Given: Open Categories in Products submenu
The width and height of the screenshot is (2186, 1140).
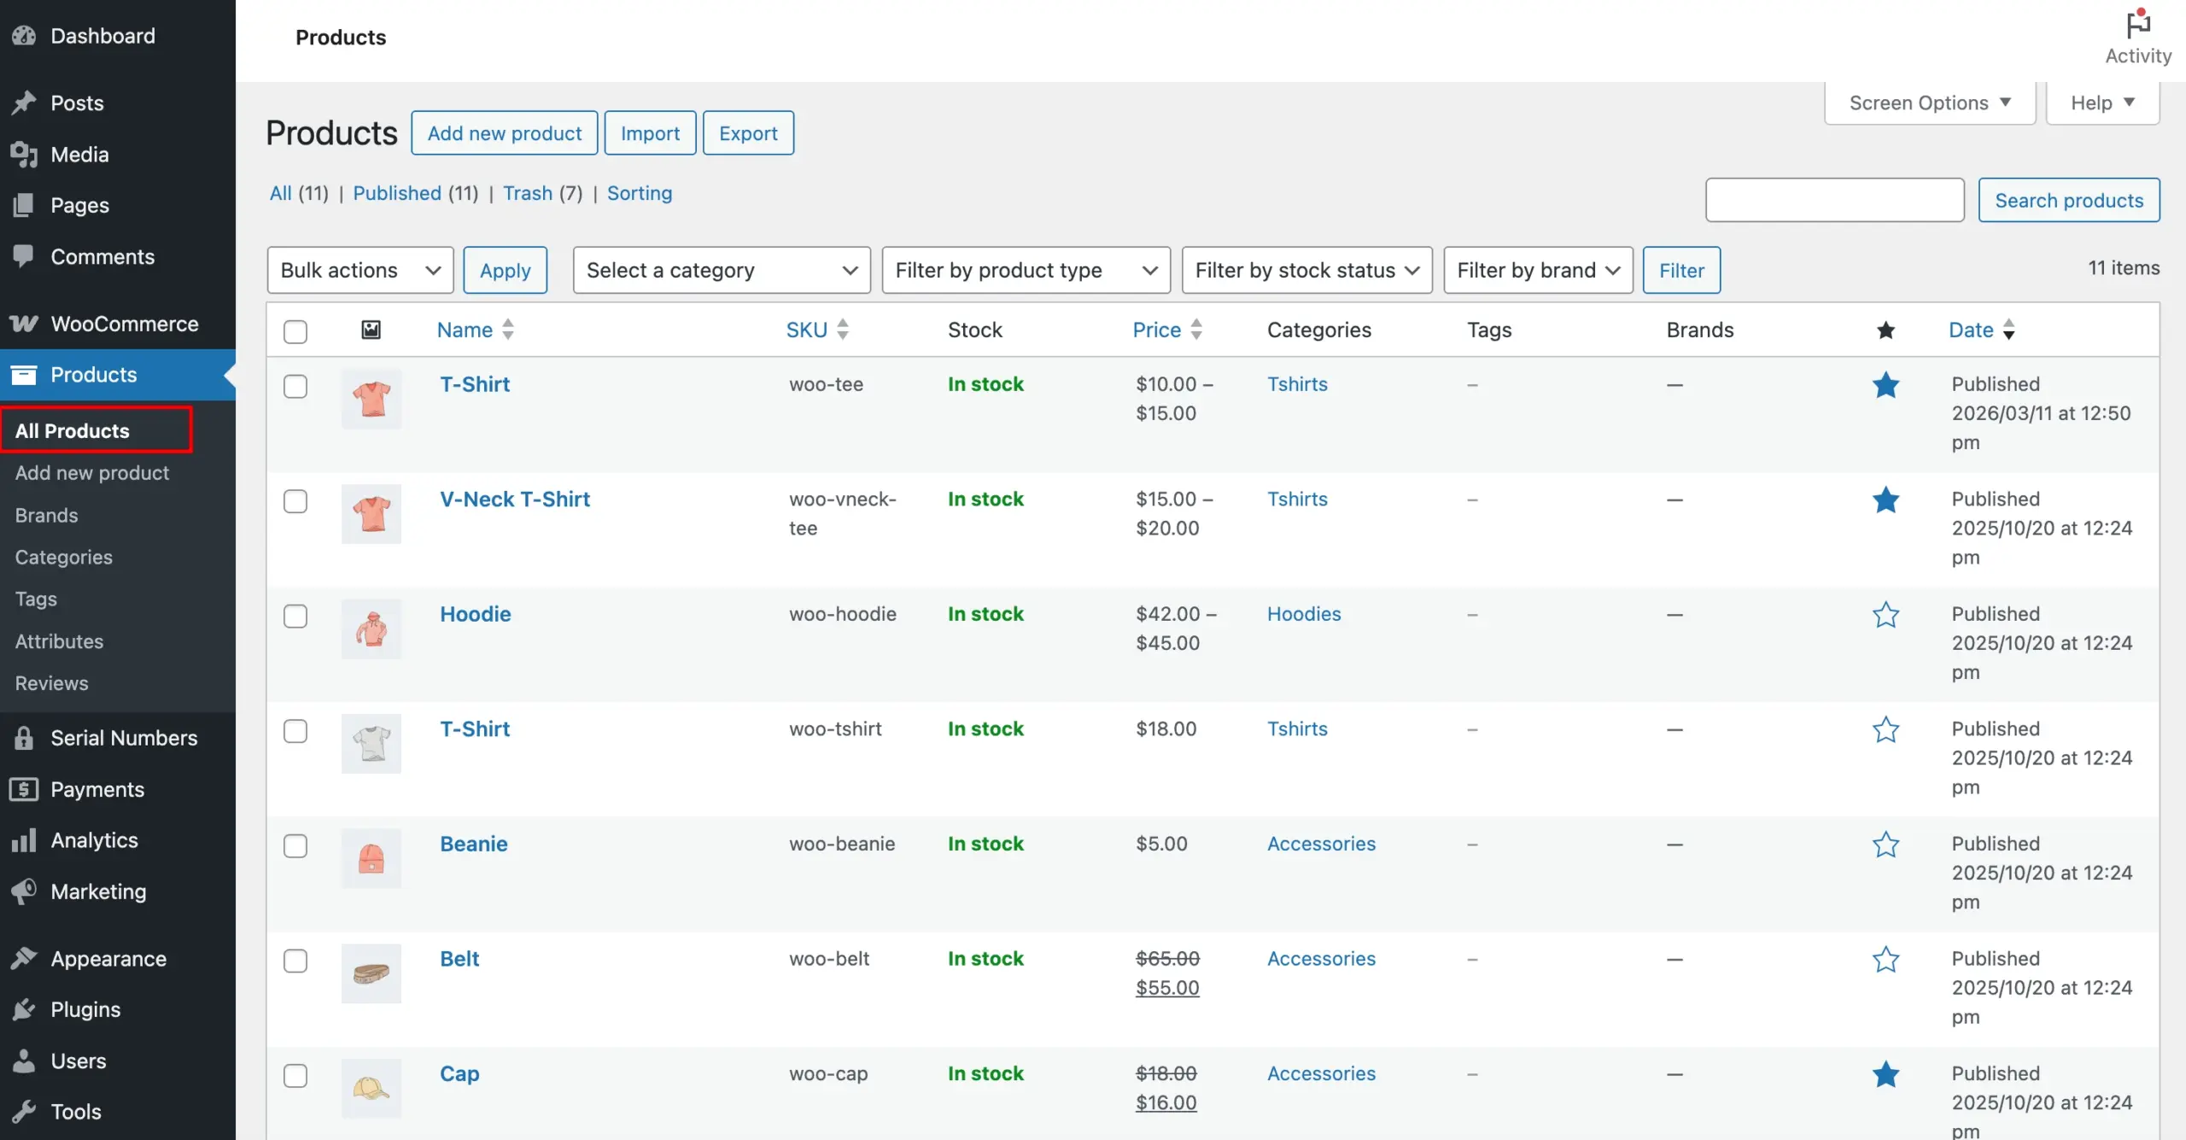Looking at the screenshot, I should pos(63,557).
